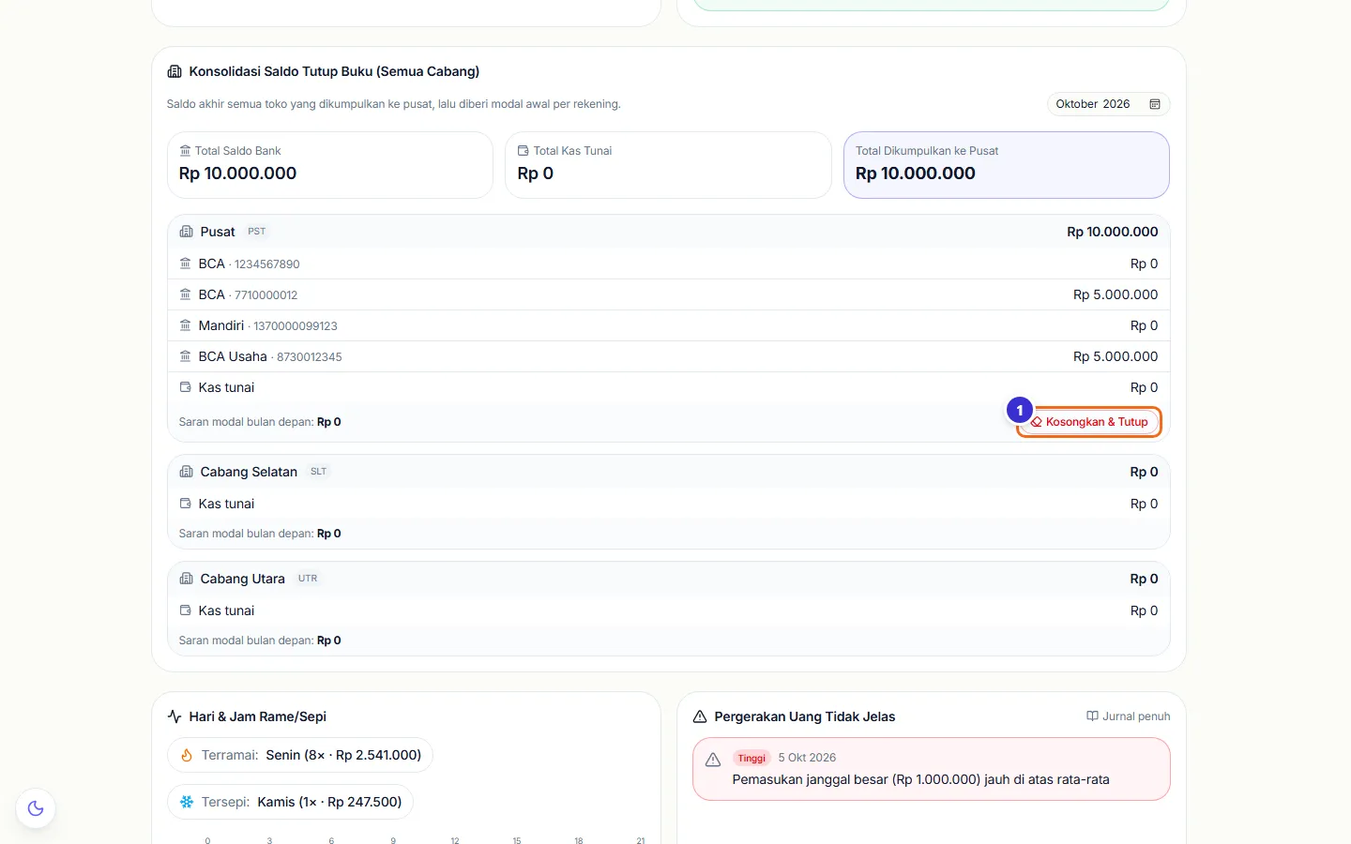The height and width of the screenshot is (844, 1351).
Task: Click bank icon for BCA 1234567890
Action: point(185,264)
